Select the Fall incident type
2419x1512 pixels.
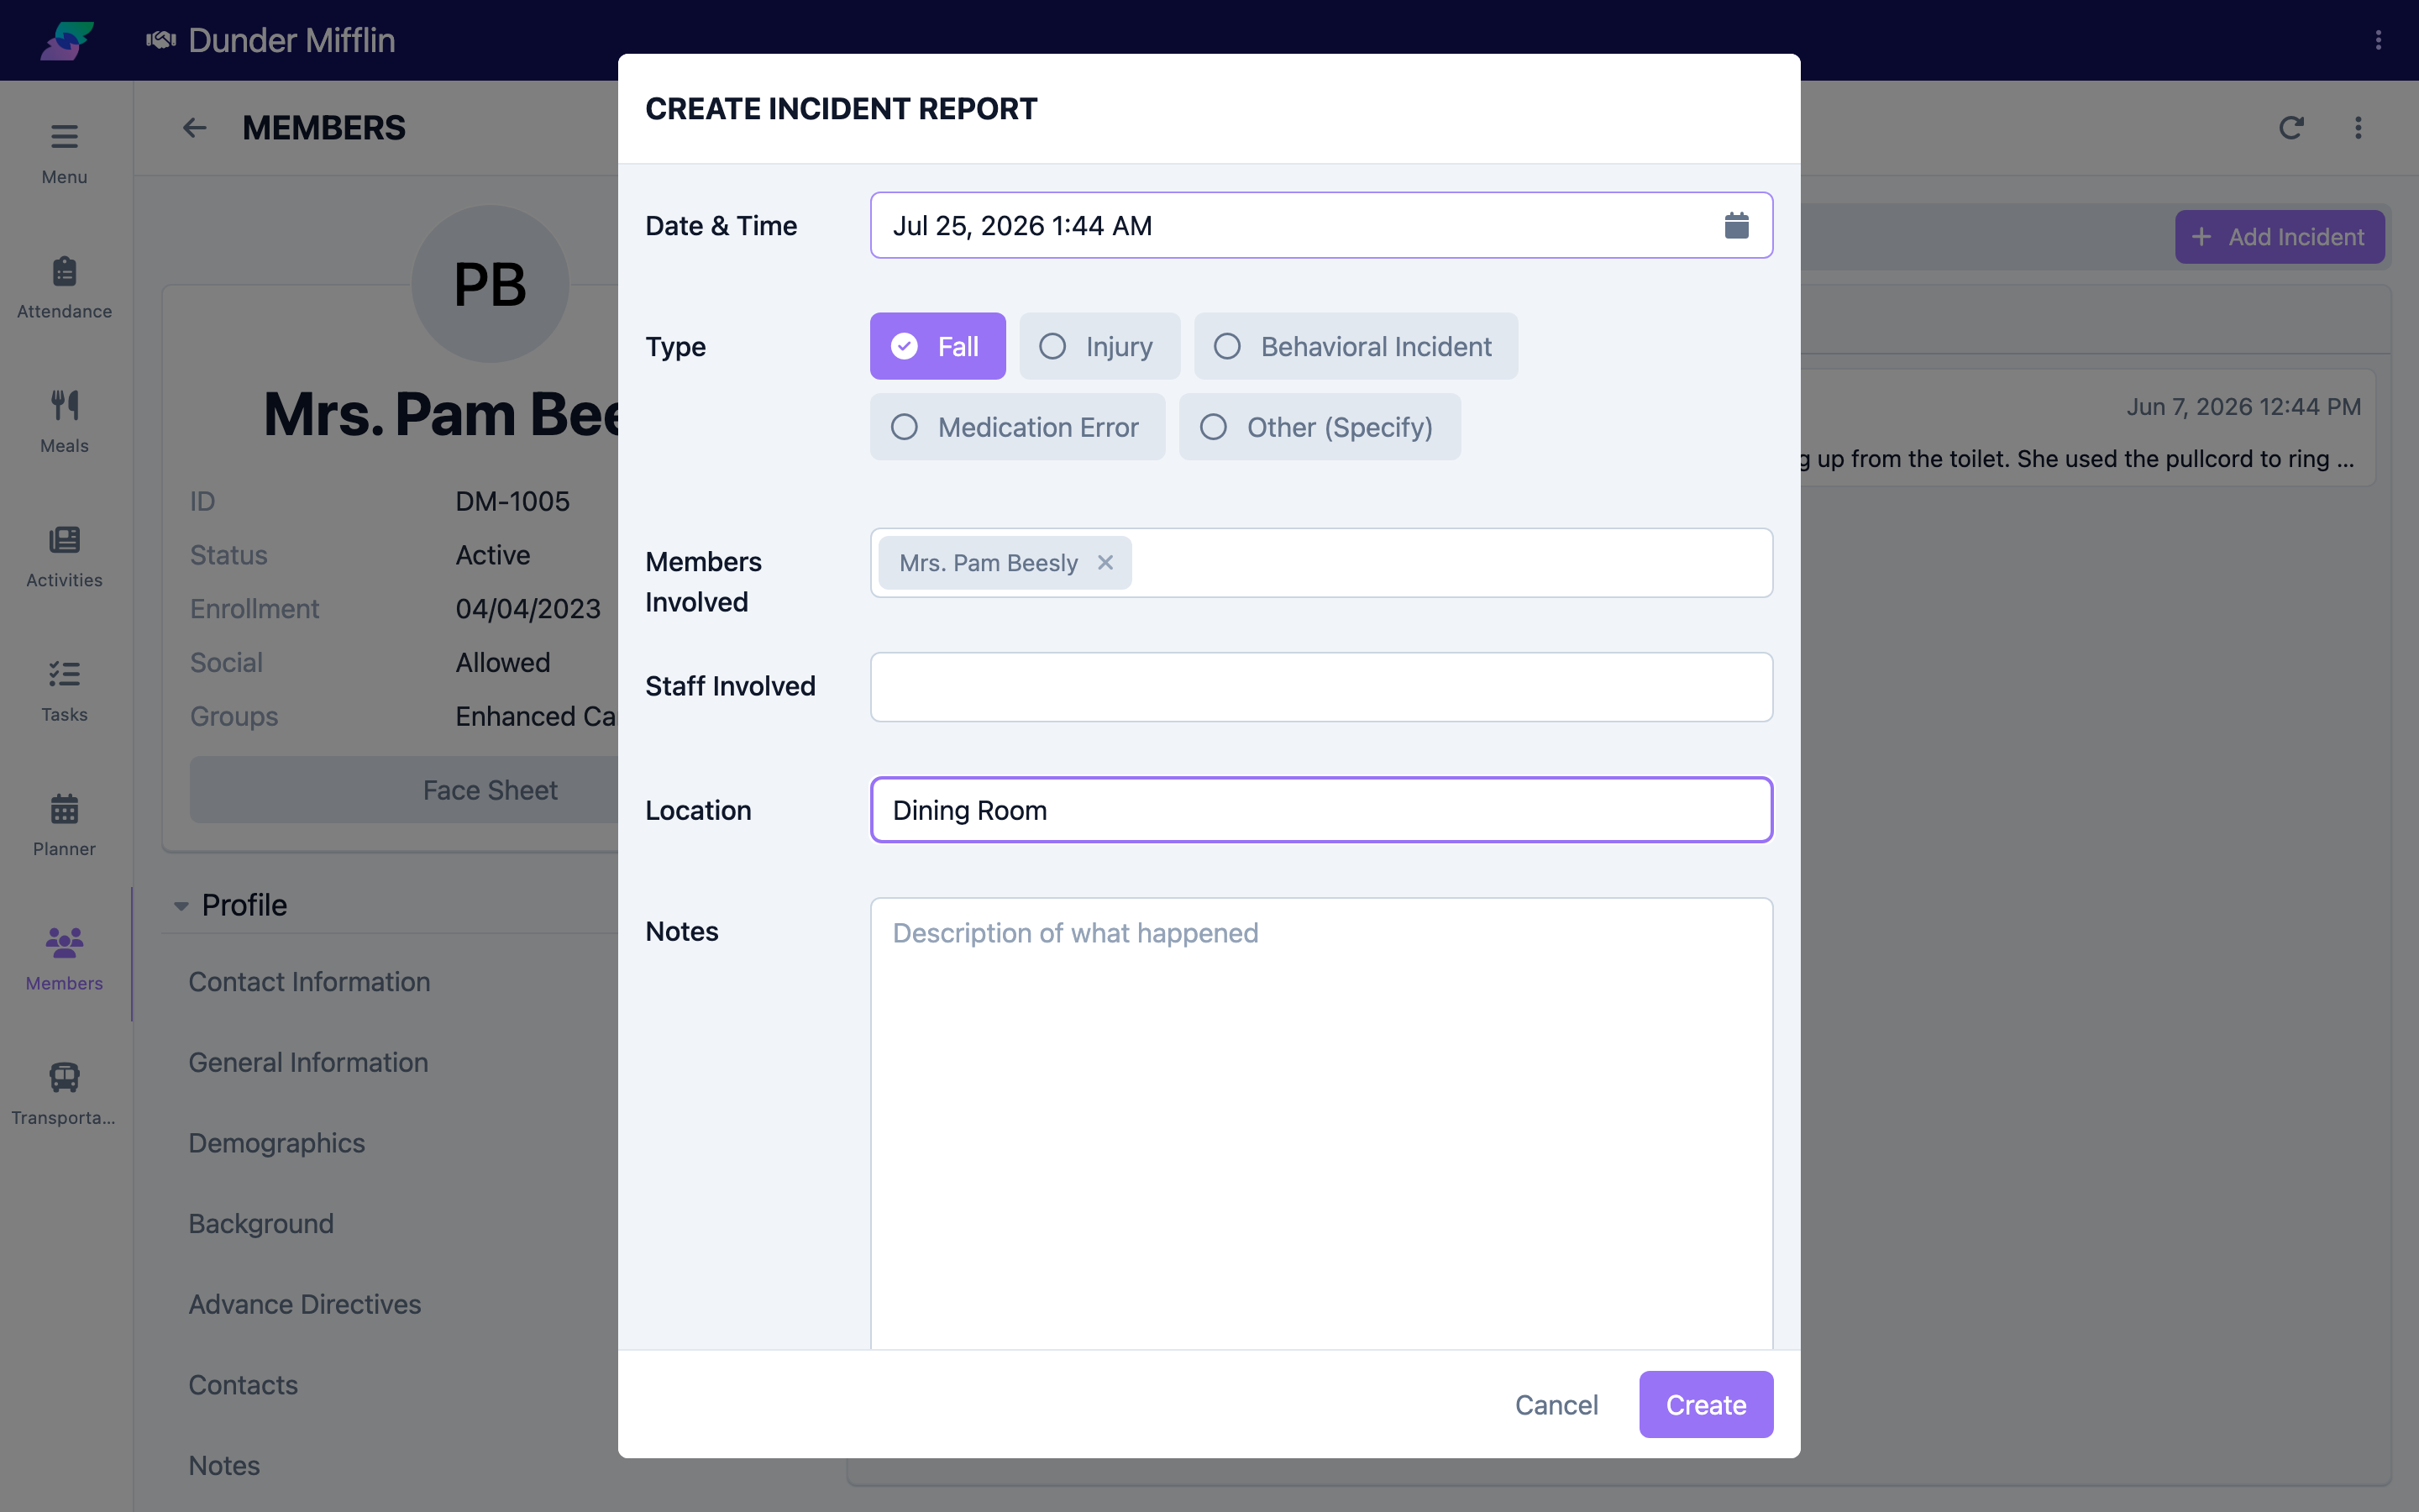pos(937,346)
